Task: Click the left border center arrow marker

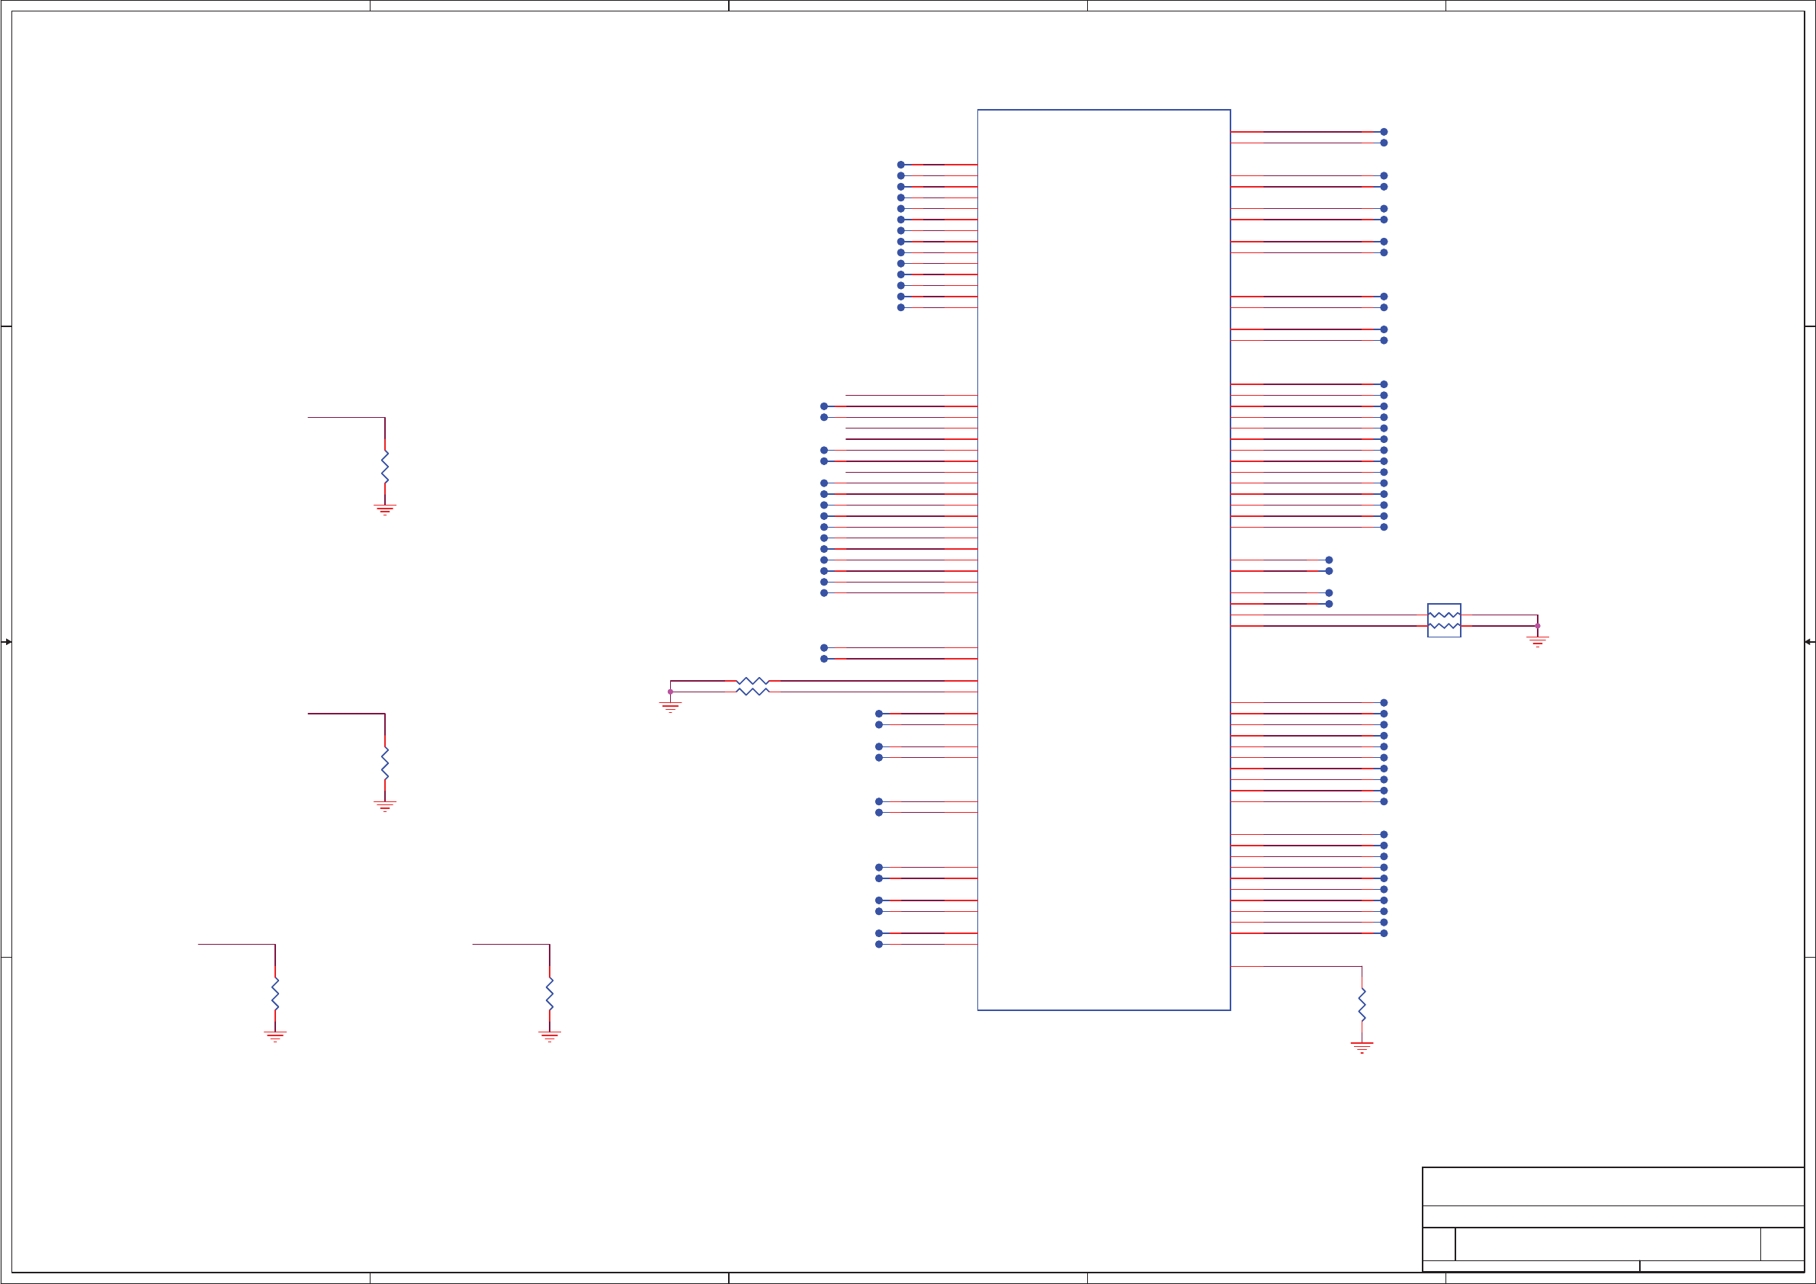Action: (x=6, y=641)
